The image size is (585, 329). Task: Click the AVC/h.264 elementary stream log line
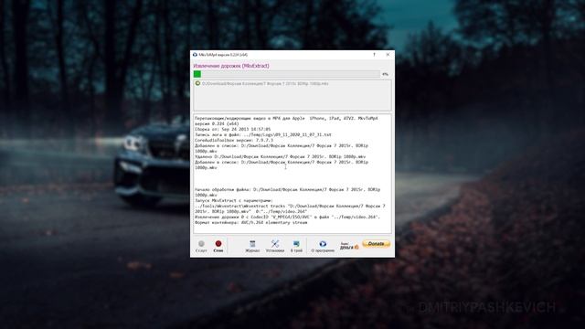251,222
